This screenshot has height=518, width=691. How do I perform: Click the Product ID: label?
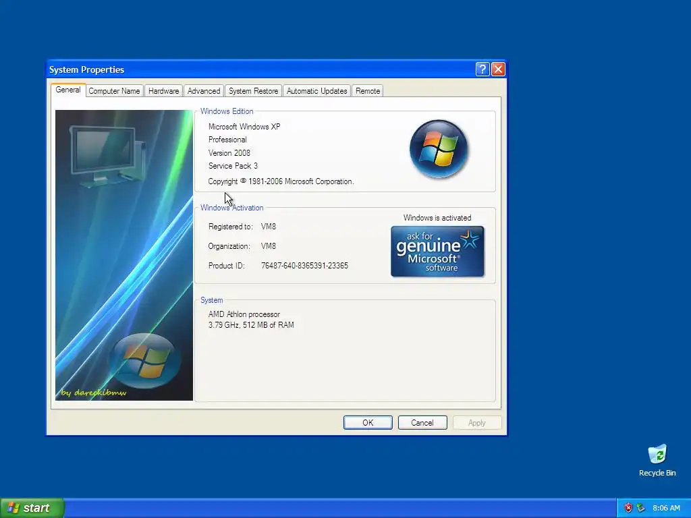[226, 266]
